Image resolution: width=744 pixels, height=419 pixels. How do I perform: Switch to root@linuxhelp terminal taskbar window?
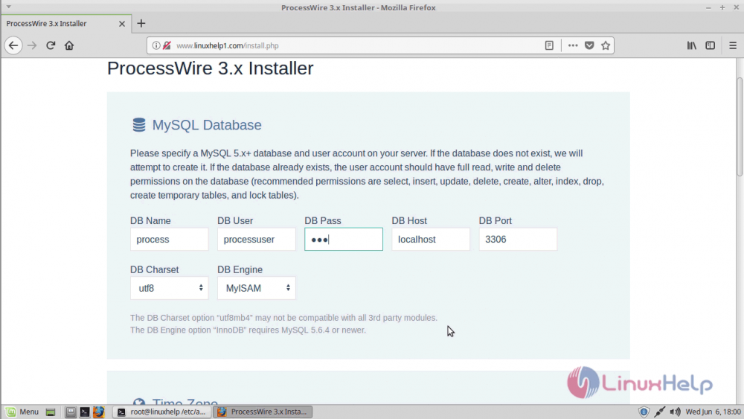click(x=161, y=412)
